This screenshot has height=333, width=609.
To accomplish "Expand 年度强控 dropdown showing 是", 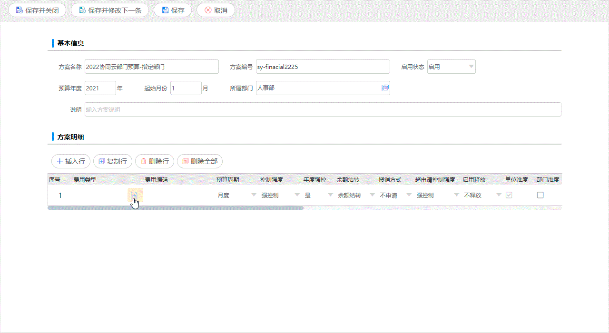I will coord(330,195).
